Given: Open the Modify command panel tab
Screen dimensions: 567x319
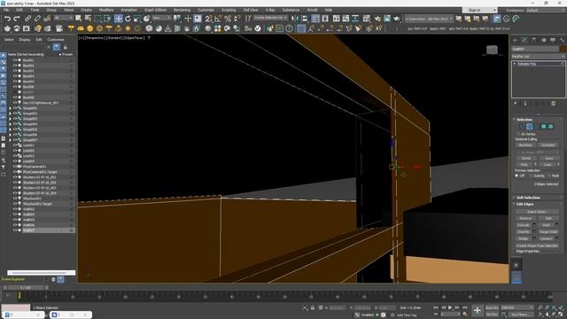Looking at the screenshot, I should click(x=524, y=40).
